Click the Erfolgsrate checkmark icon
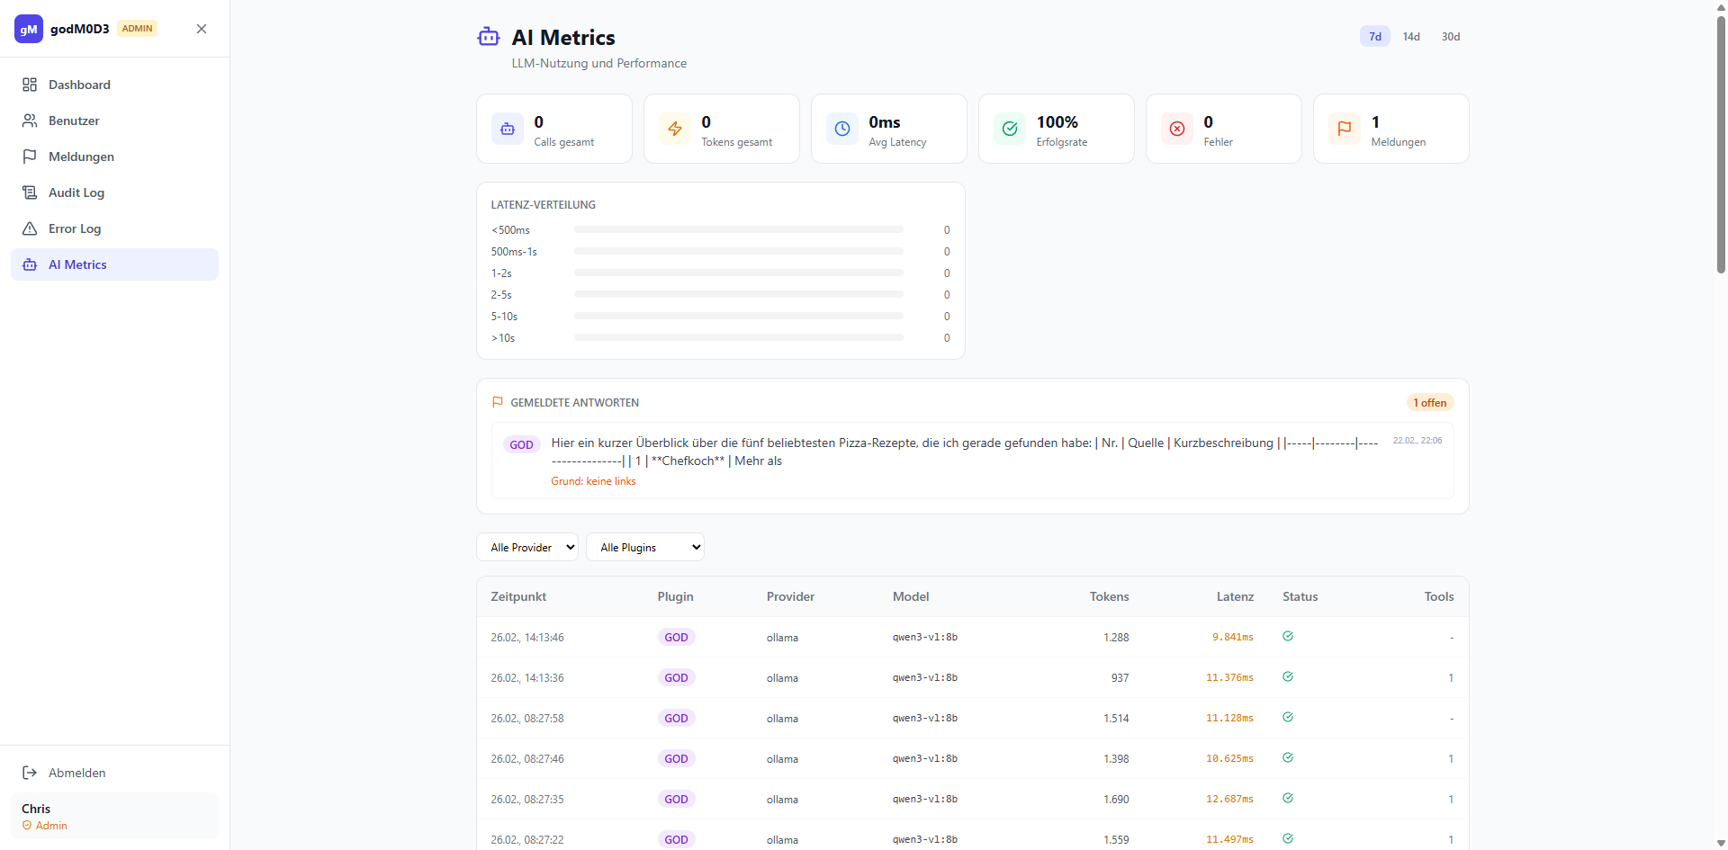The image size is (1728, 850). 1010,129
